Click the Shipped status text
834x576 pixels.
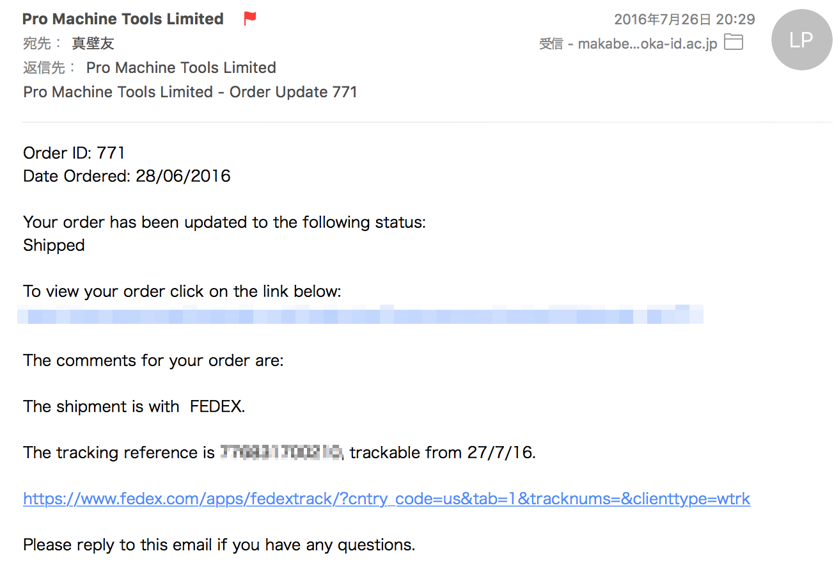pos(54,245)
